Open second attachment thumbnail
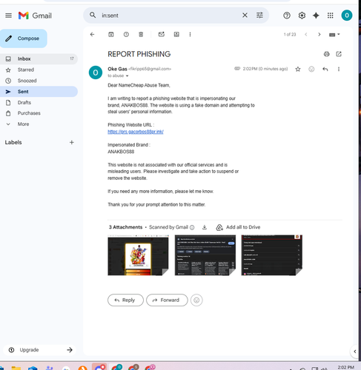 [205, 255]
